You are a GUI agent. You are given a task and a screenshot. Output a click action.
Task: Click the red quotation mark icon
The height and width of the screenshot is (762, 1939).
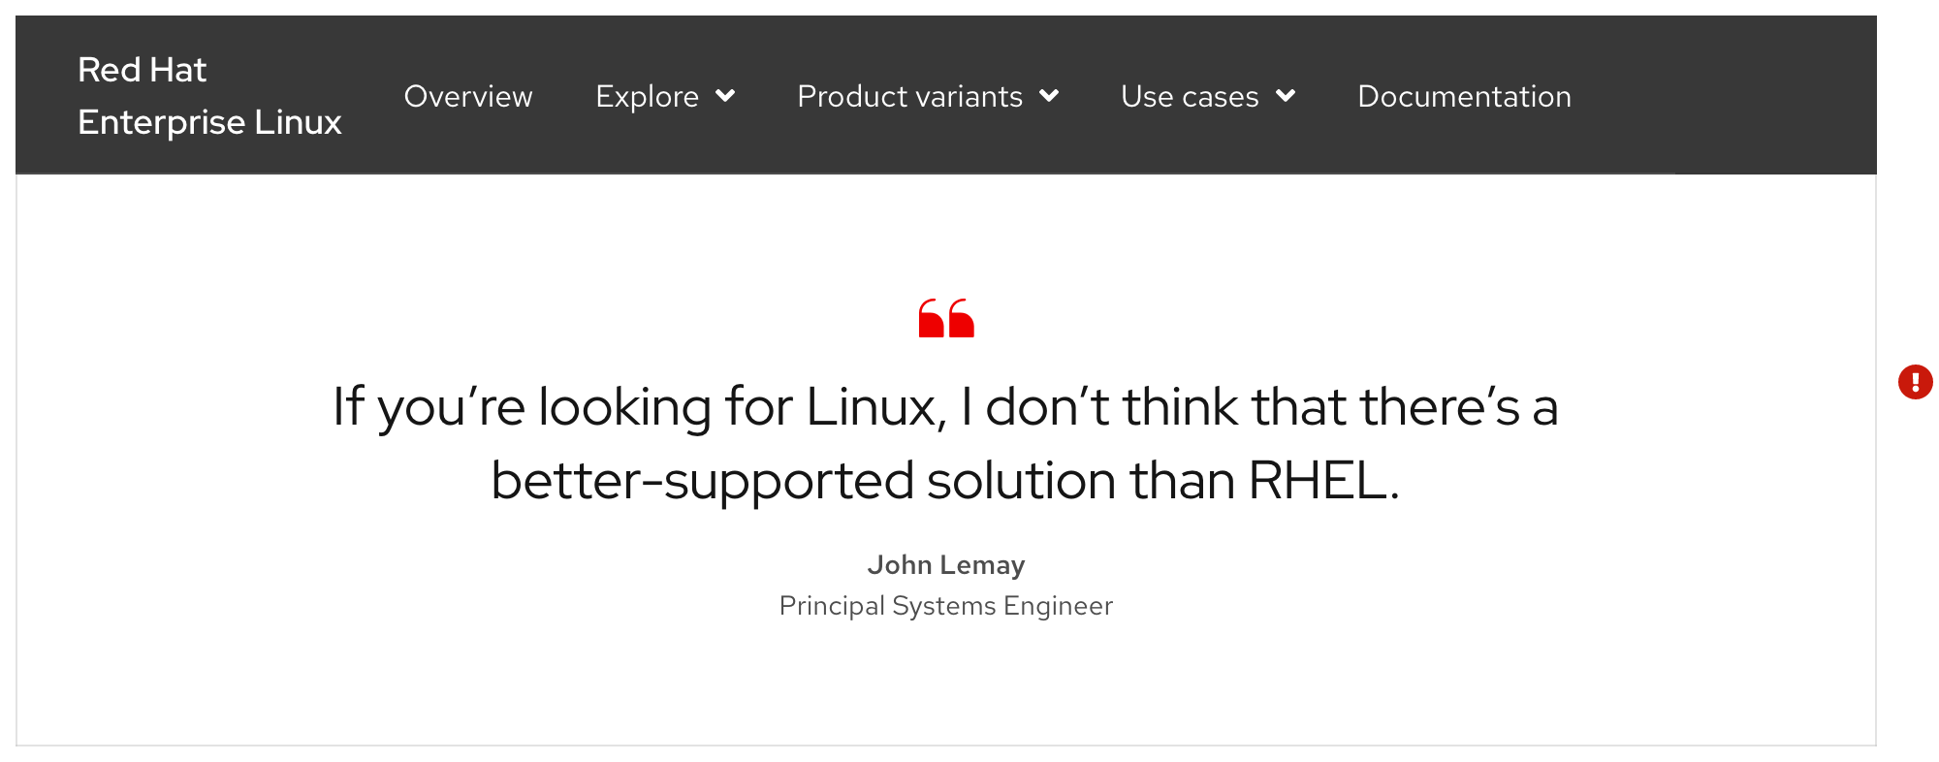click(946, 320)
